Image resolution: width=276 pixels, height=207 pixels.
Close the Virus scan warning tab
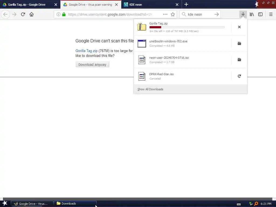[x=116, y=5]
